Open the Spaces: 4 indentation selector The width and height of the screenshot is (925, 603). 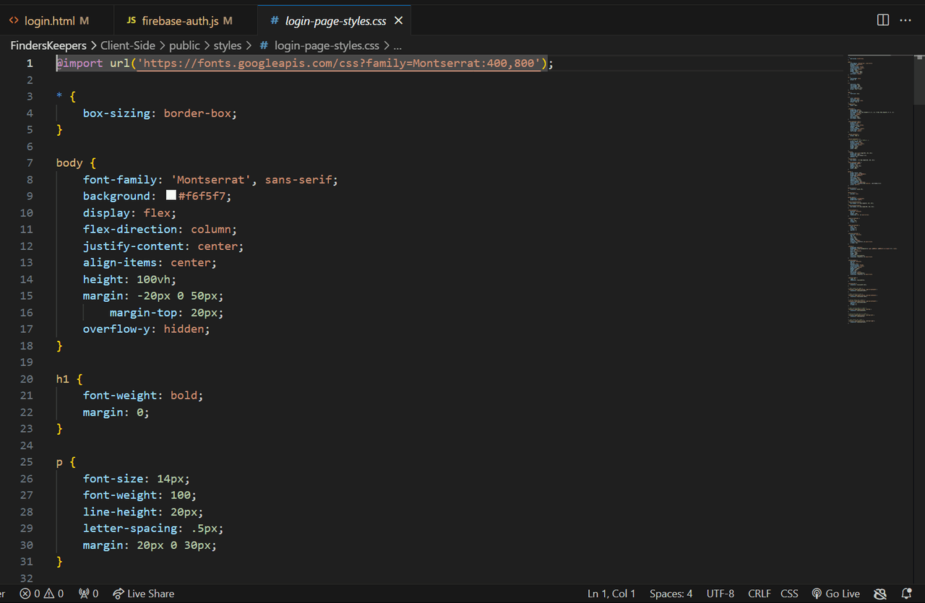671,594
